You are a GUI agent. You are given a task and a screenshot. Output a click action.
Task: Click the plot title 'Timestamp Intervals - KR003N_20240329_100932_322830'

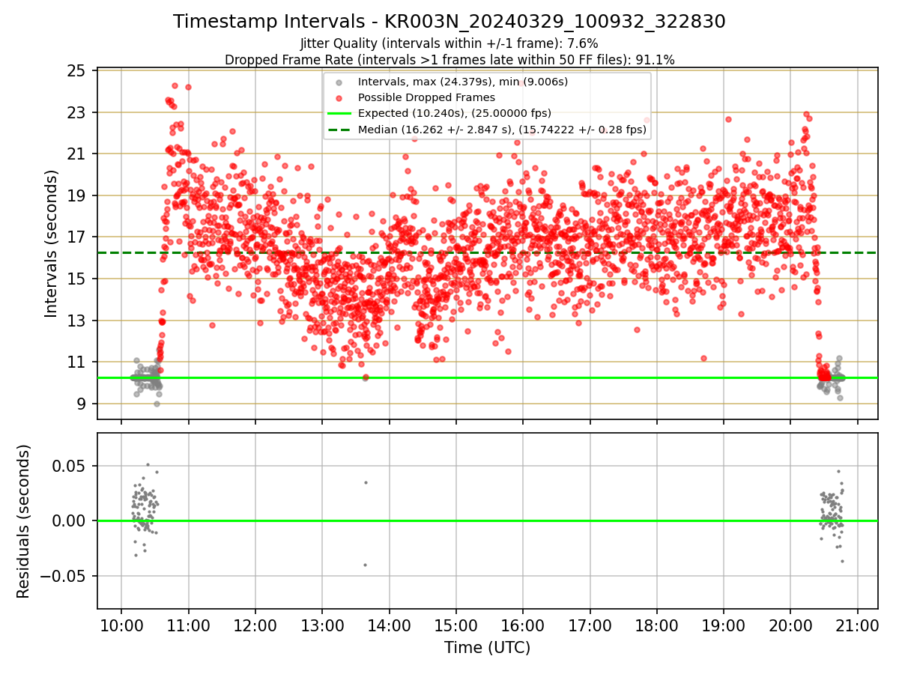click(449, 22)
